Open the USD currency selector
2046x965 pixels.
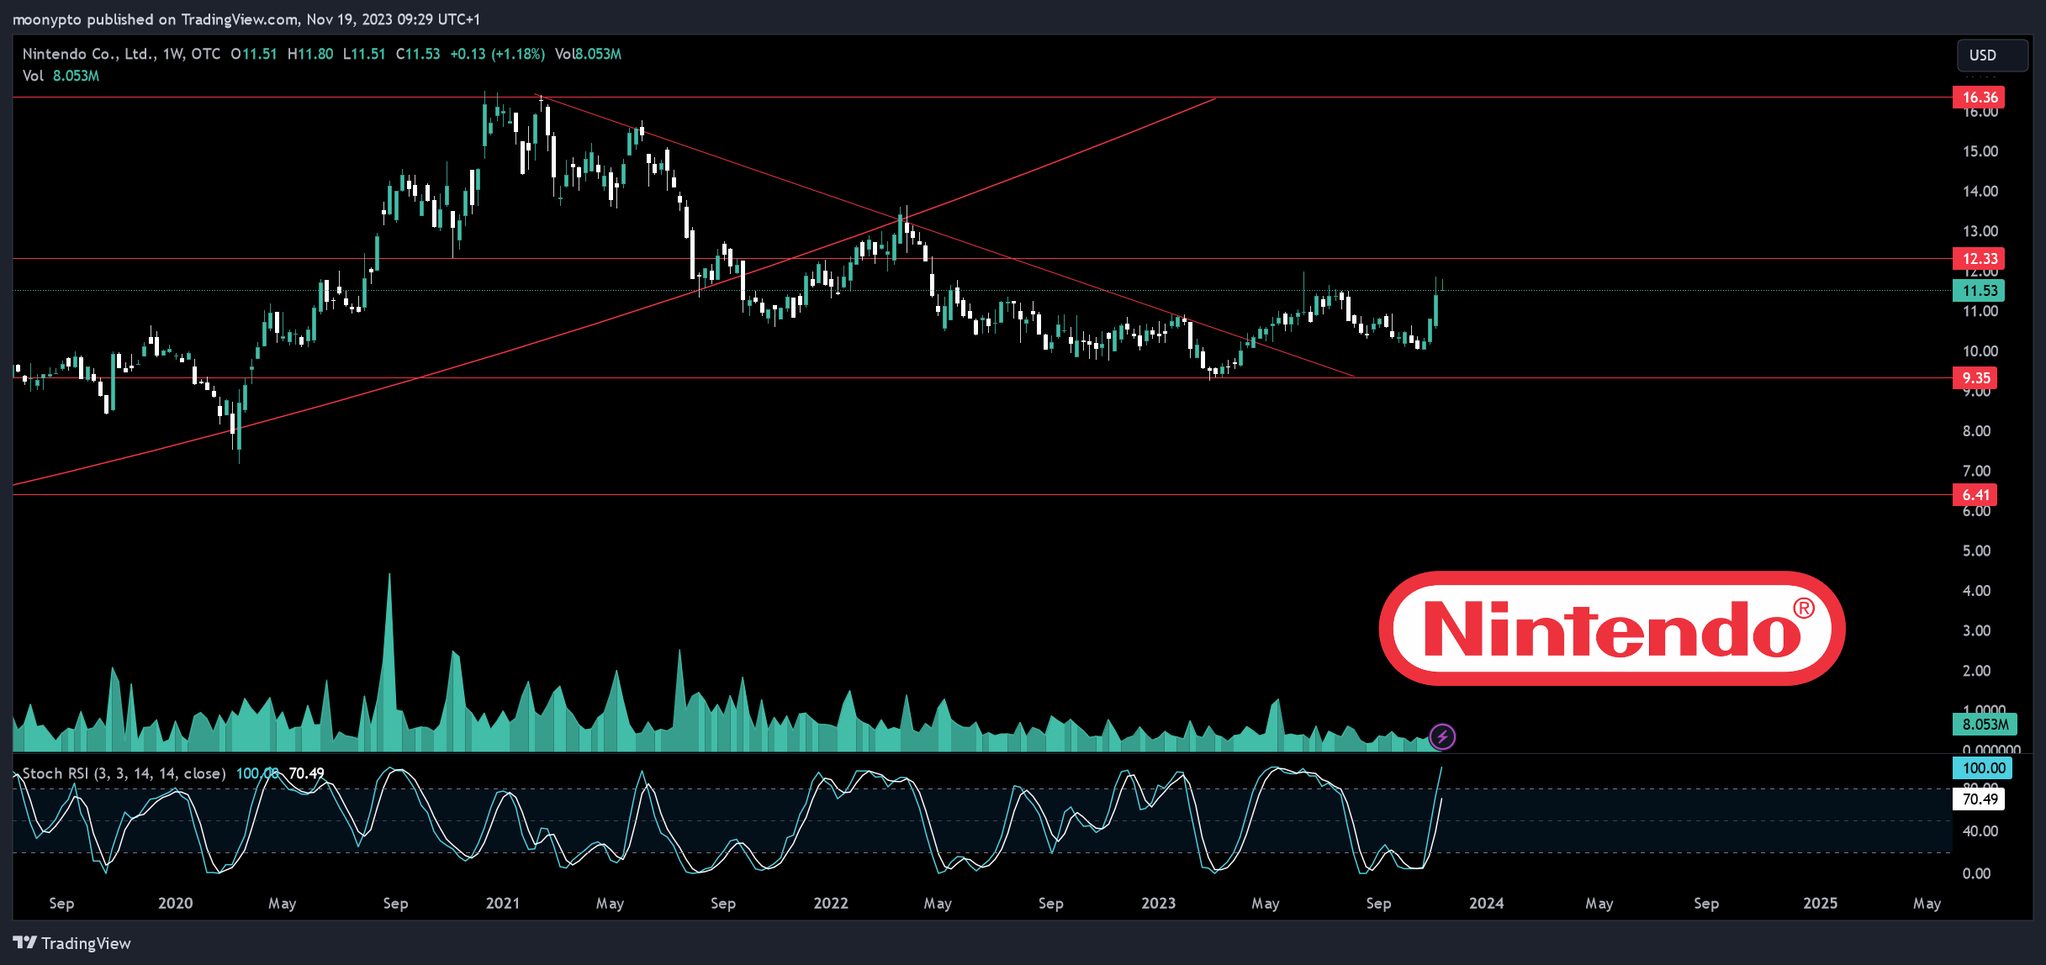point(1992,55)
